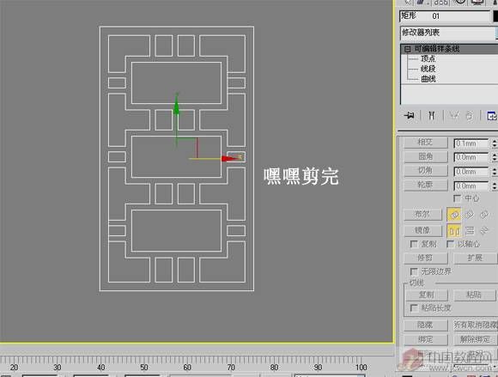Click the 布尔 button

422,215
